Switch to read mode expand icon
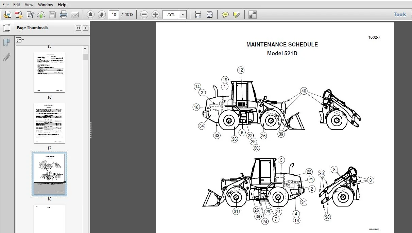The height and width of the screenshot is (233, 412). click(x=253, y=15)
